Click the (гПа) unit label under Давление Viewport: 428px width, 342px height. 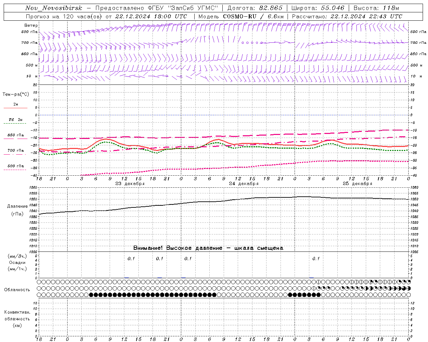pos(17,214)
